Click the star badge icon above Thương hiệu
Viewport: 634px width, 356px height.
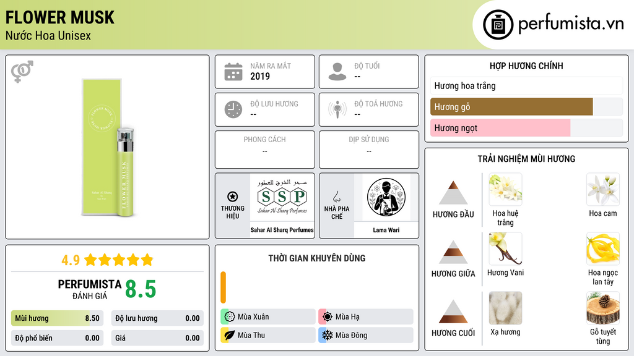[x=233, y=197]
